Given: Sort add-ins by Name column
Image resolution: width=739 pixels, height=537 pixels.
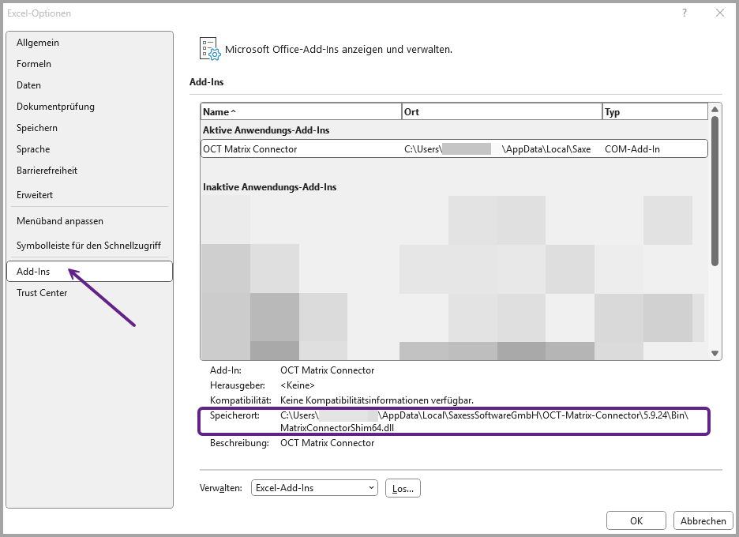Looking at the screenshot, I should point(300,112).
